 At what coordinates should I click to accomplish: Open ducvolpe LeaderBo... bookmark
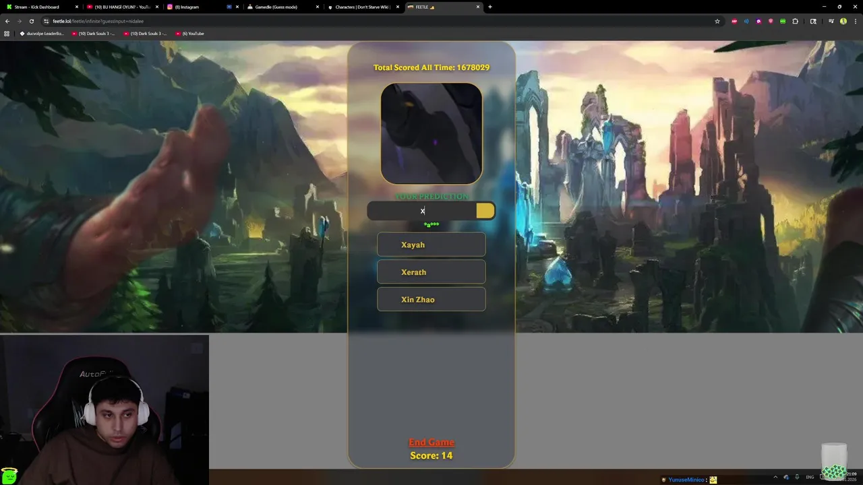click(42, 33)
